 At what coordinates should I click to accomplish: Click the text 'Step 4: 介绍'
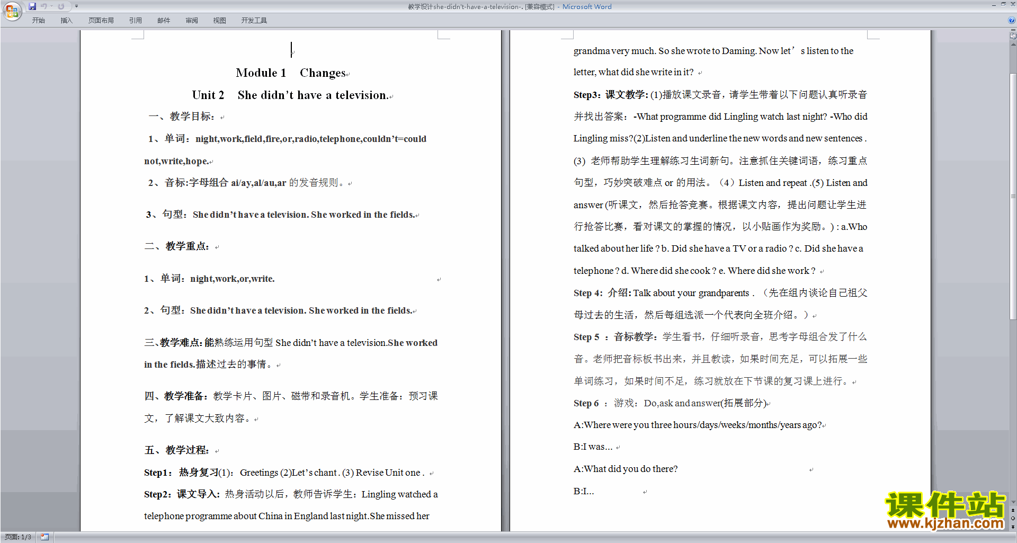point(602,293)
